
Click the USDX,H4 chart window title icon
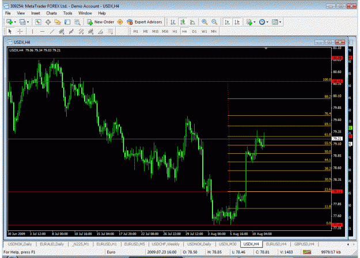coord(10,42)
